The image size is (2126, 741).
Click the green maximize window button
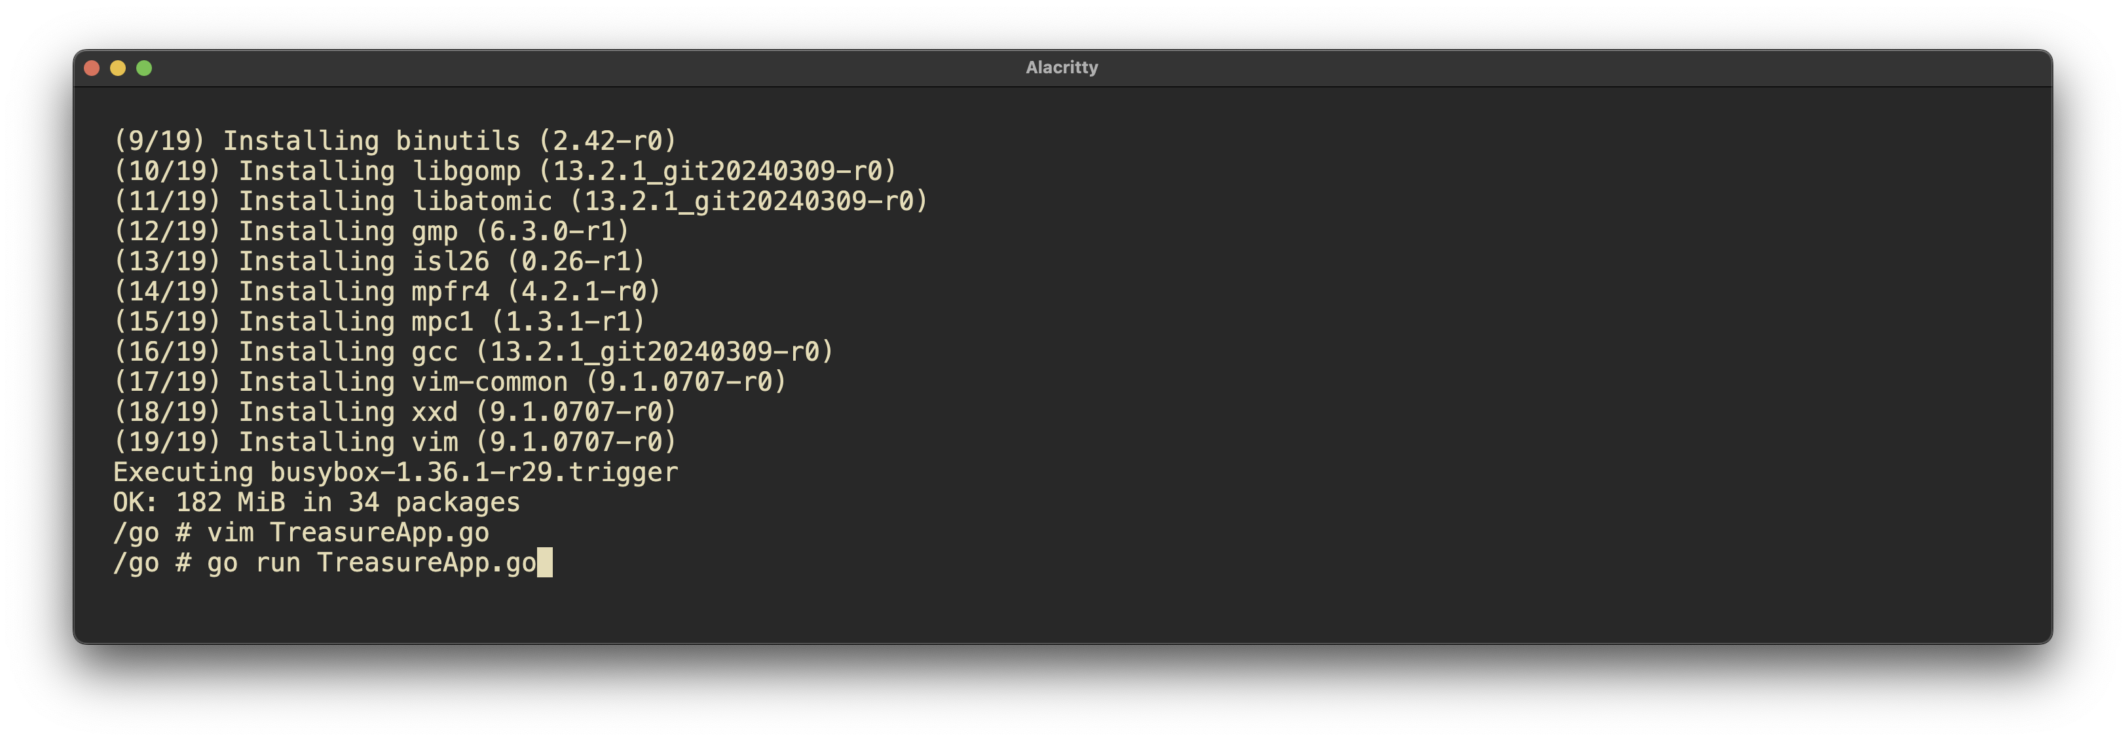coord(143,69)
